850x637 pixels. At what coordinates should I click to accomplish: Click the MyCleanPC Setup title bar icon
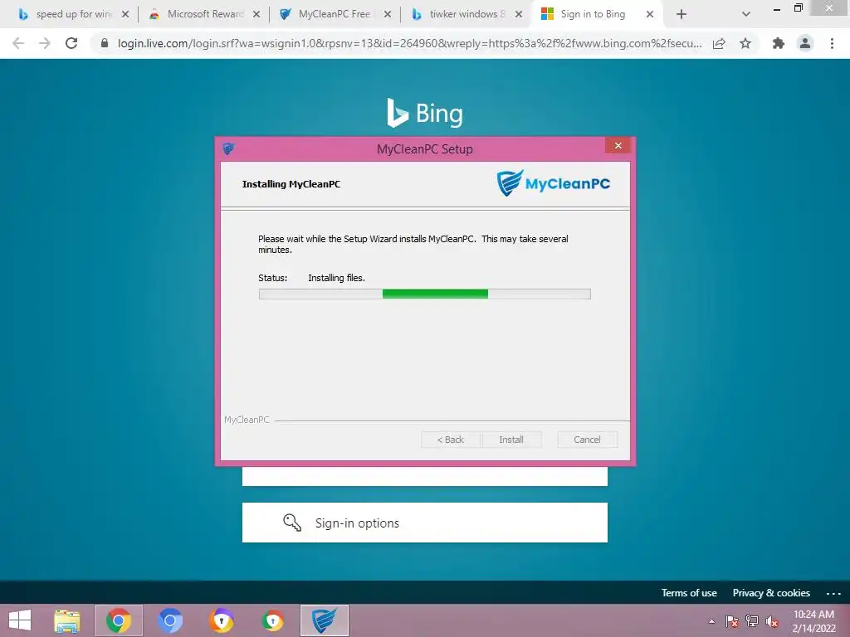tap(229, 148)
